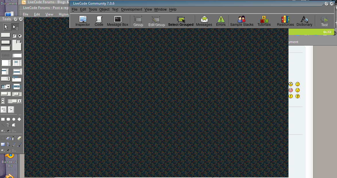Select the polygon graphic tool
The height and width of the screenshot is (178, 337).
14,125
